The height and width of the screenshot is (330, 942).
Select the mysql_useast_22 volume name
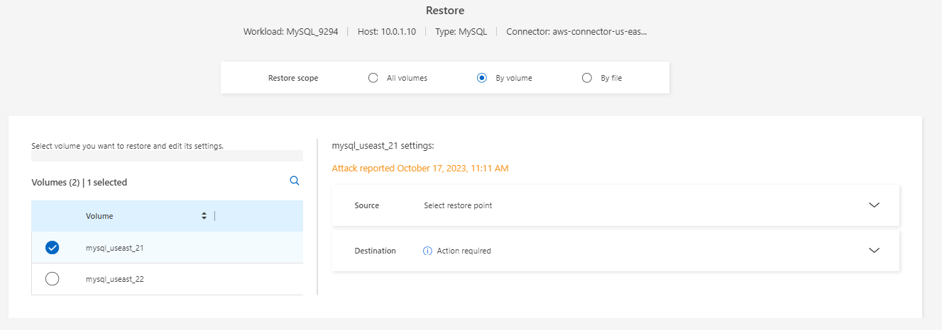115,279
